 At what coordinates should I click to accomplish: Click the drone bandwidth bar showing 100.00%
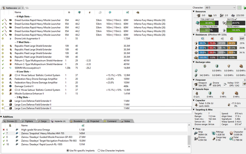236,30
